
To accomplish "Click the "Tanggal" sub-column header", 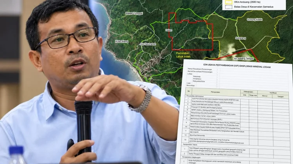I will point(280,96).
